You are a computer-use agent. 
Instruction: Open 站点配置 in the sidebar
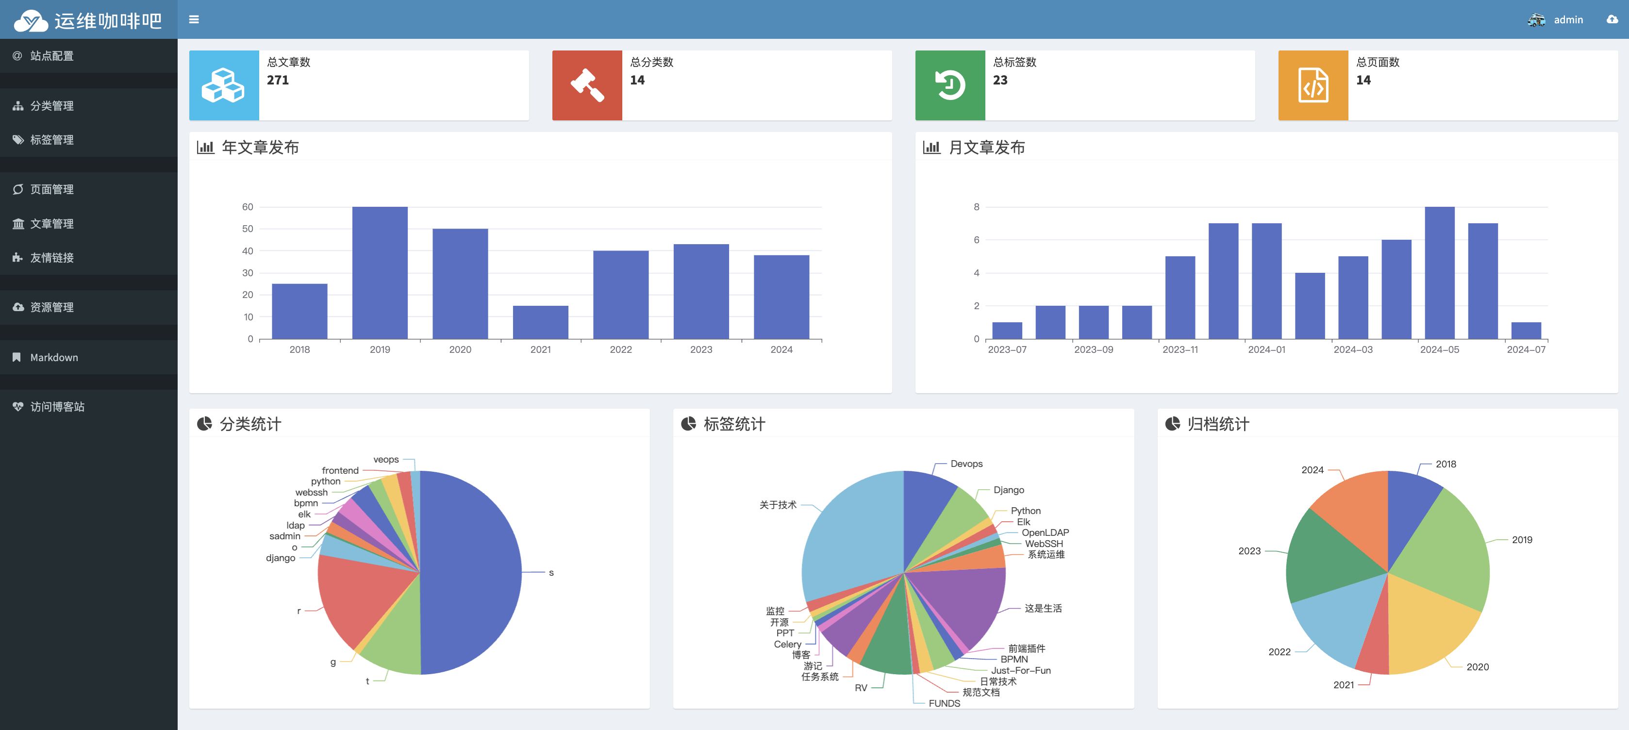coord(52,56)
